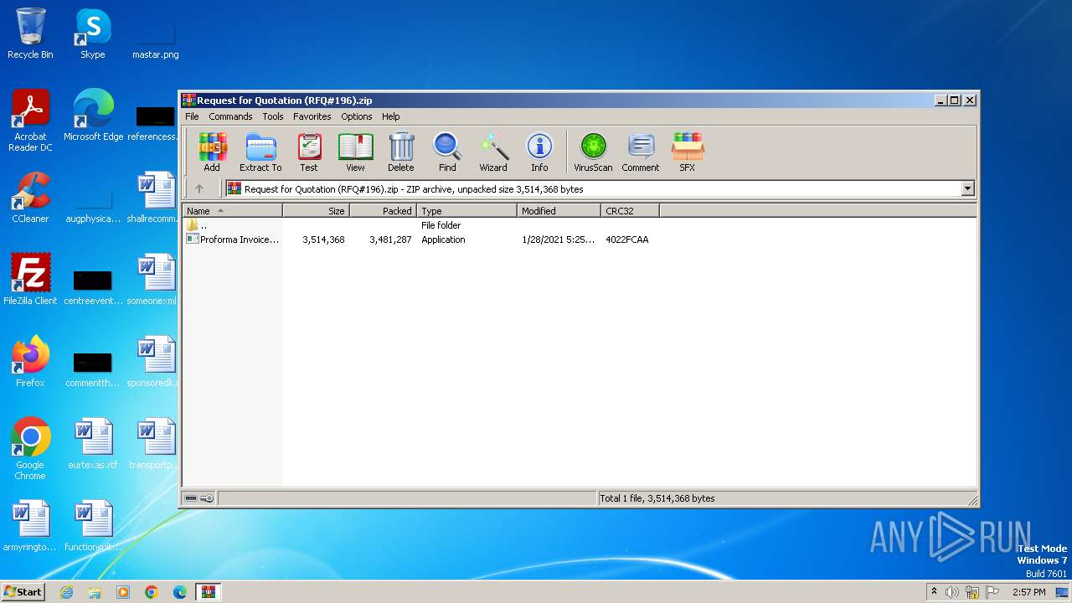Select eurtexas.rtf desktop document
The image size is (1072, 603).
point(93,444)
